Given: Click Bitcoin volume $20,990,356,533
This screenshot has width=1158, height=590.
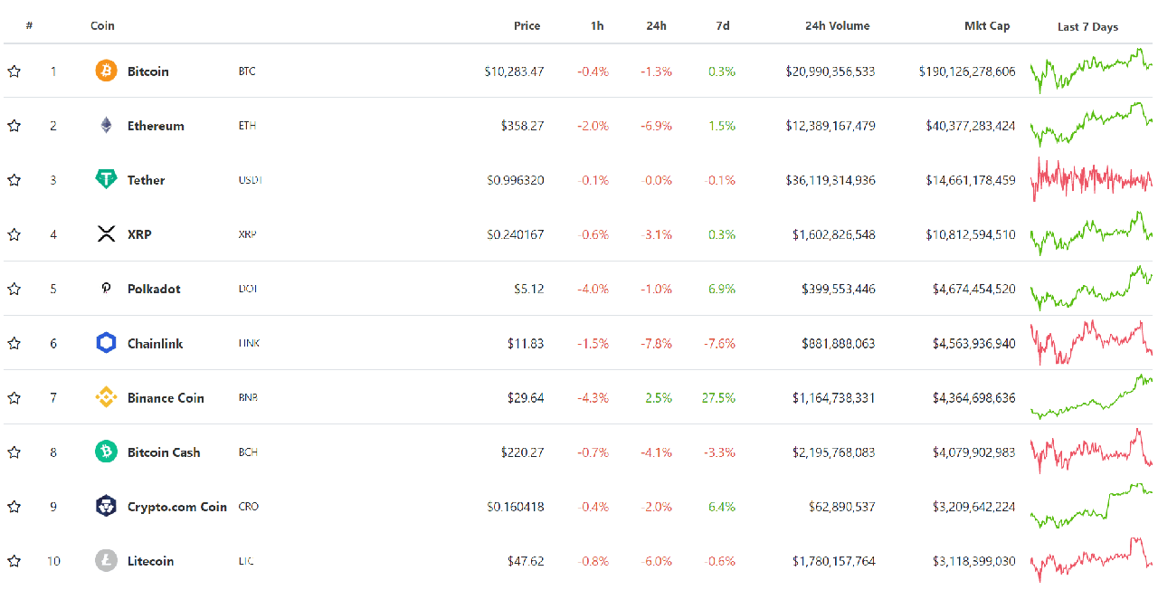Looking at the screenshot, I should click(x=831, y=71).
